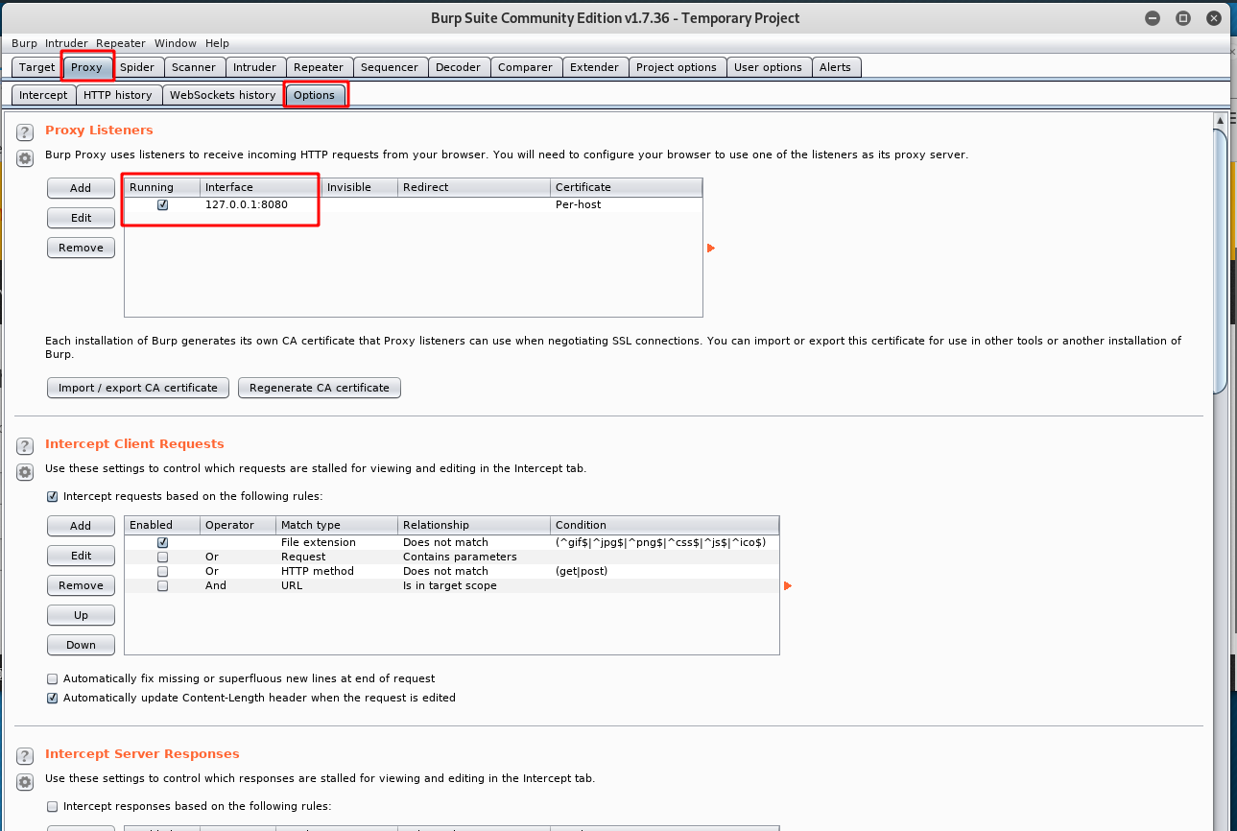The width and height of the screenshot is (1237, 831).
Task: Enable the HTTP method intercept rule
Action: [162, 571]
